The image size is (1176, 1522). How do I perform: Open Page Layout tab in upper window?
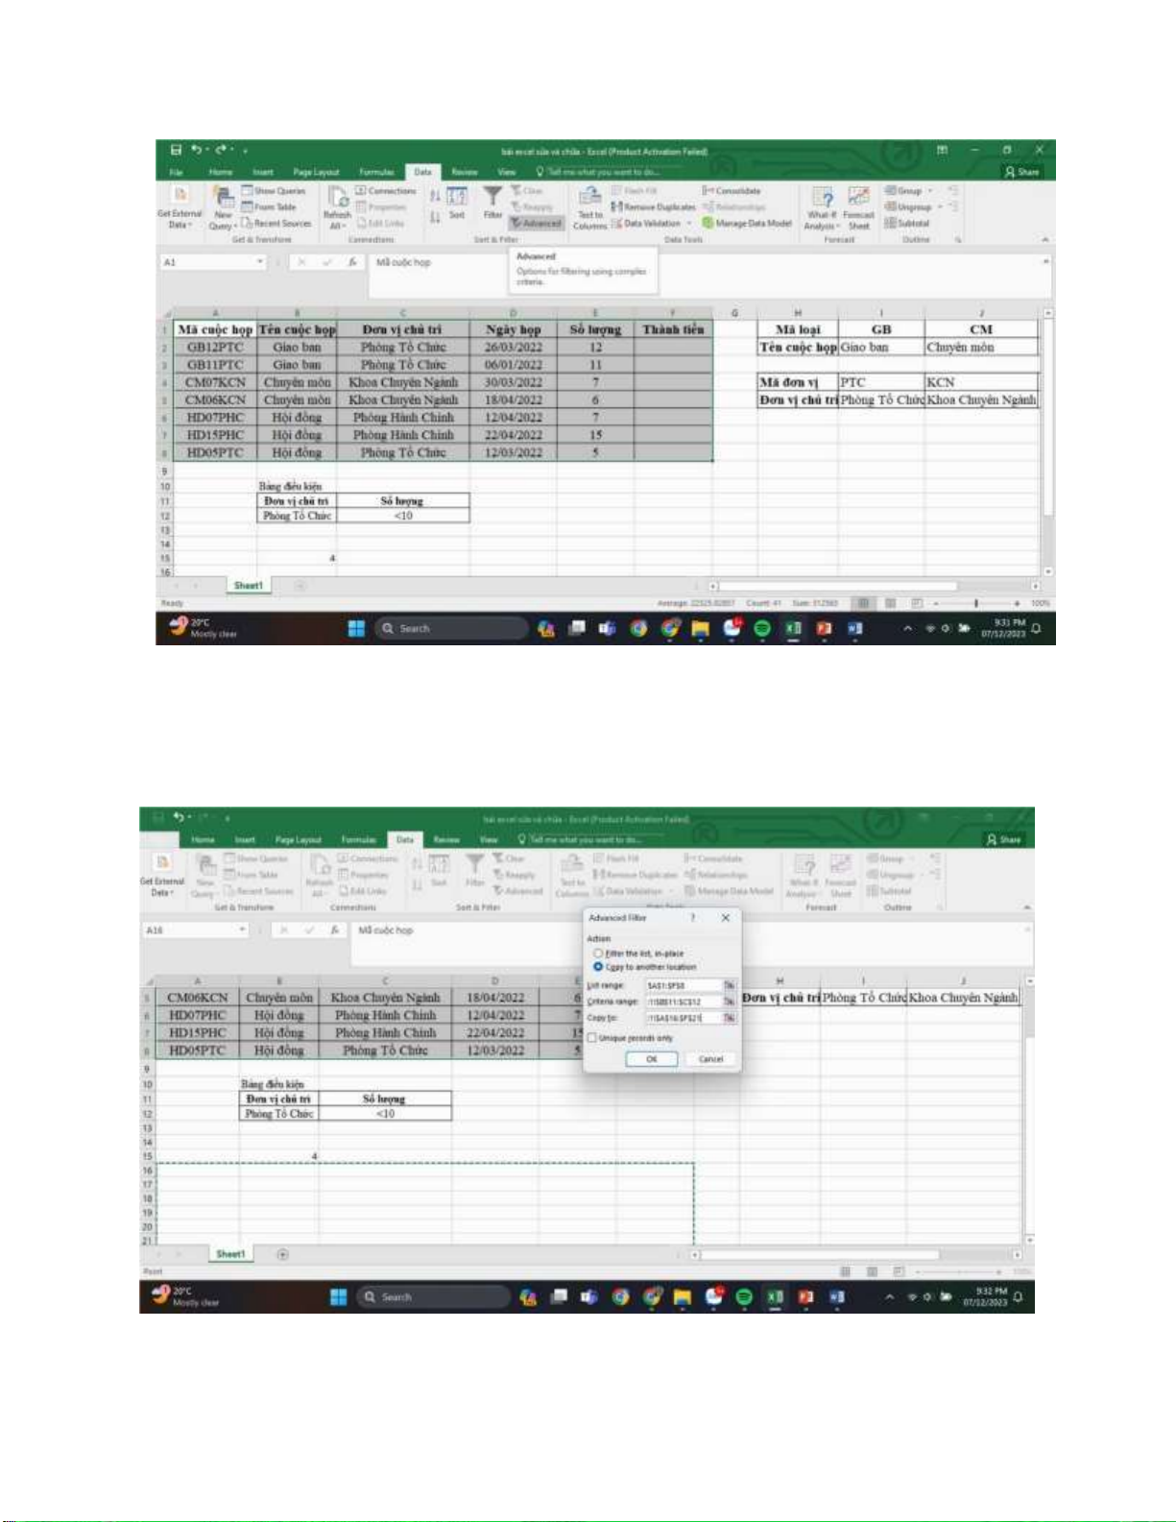click(x=316, y=172)
